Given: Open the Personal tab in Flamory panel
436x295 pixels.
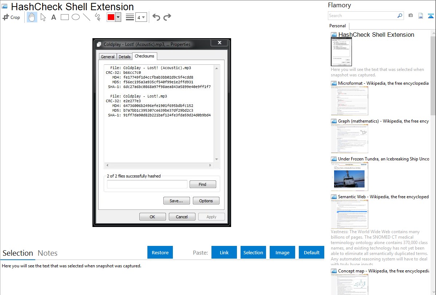Looking at the screenshot, I should click(338, 26).
